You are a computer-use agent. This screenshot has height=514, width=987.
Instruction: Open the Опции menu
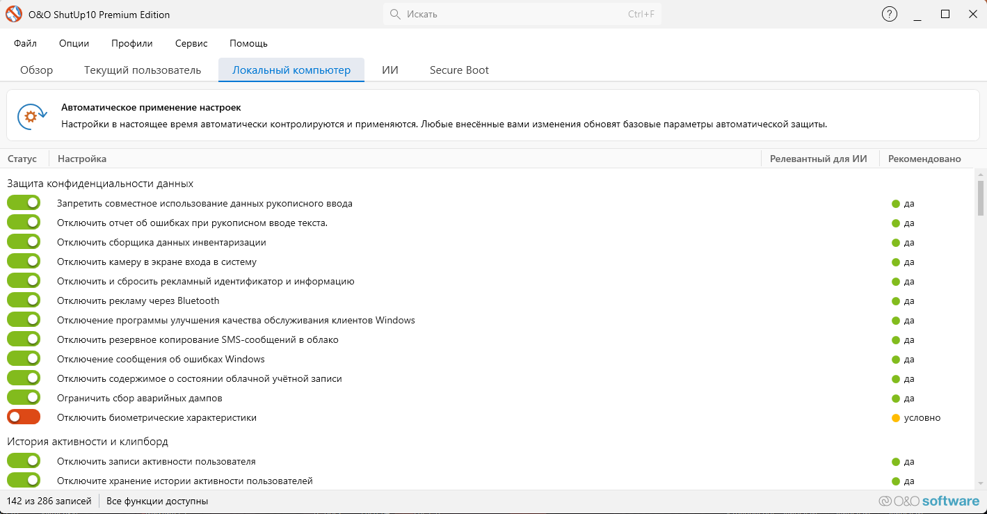(74, 43)
